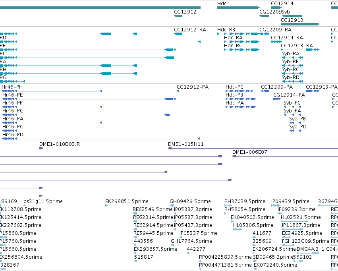Select the Syb gene label
Screen dimensions: 338x271
286,12
